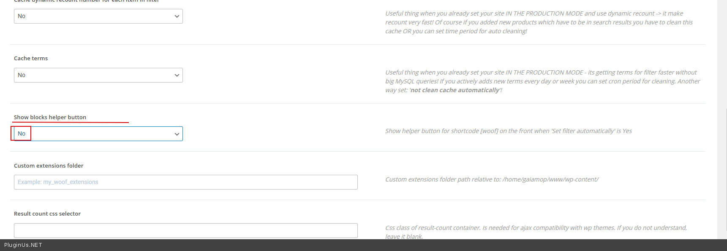Click the chevron on the topmost dynamic recount dropdown
This screenshot has width=727, height=251.
pyautogui.click(x=177, y=16)
